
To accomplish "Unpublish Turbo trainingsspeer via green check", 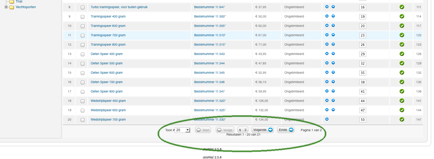I will [402, 7].
